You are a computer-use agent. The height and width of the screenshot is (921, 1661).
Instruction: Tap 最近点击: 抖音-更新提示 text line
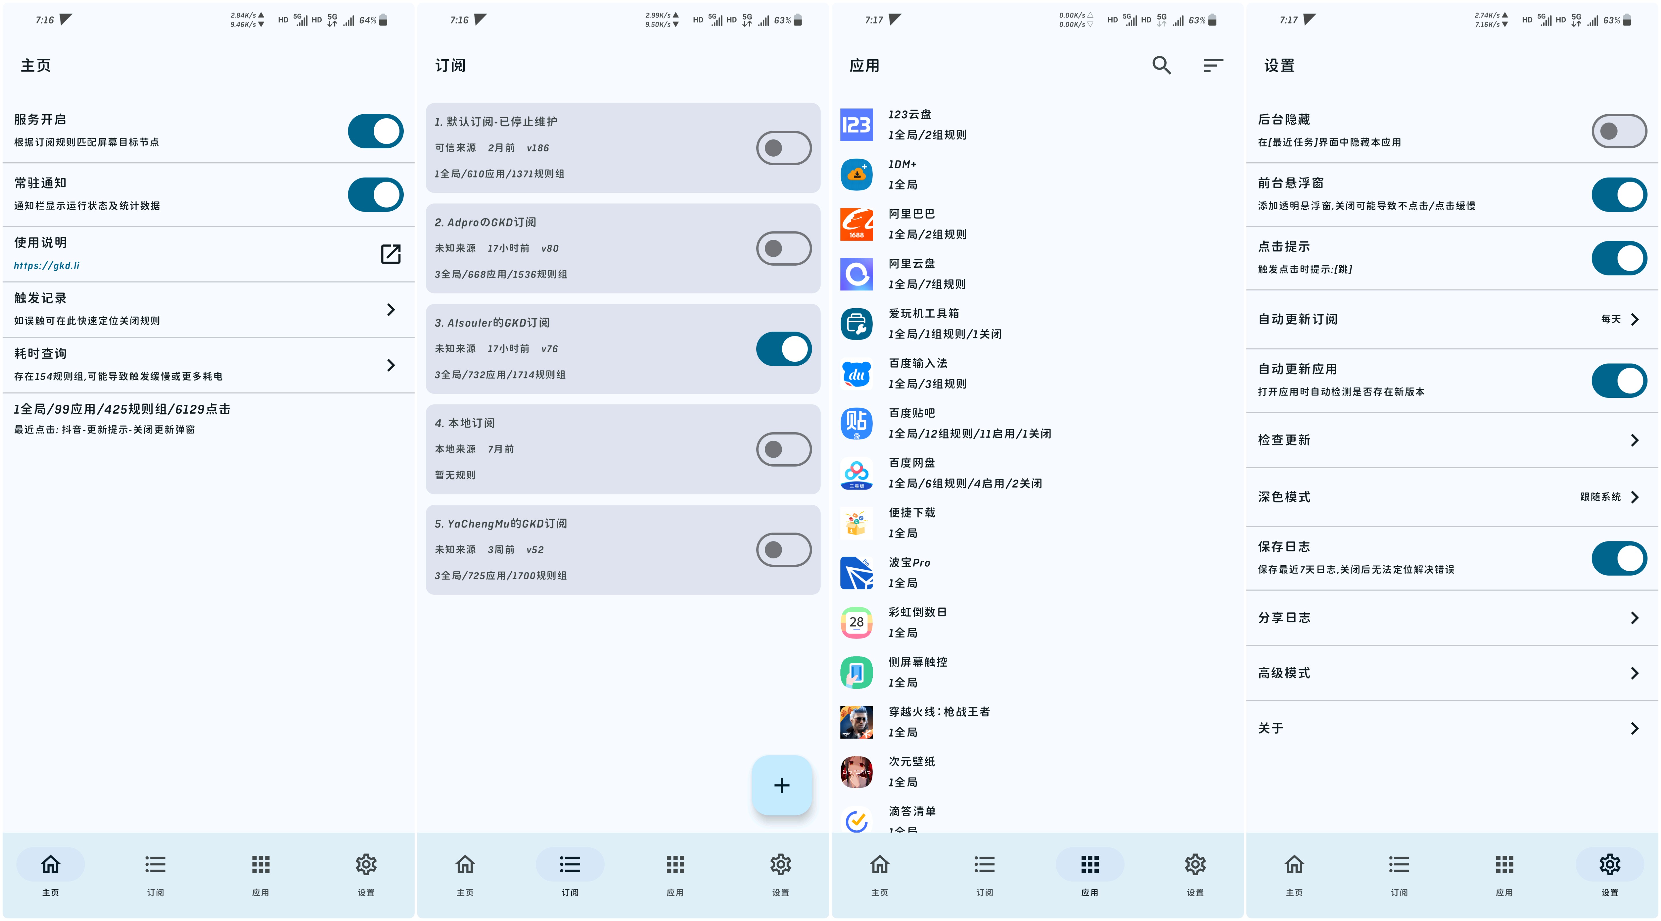pyautogui.click(x=105, y=430)
